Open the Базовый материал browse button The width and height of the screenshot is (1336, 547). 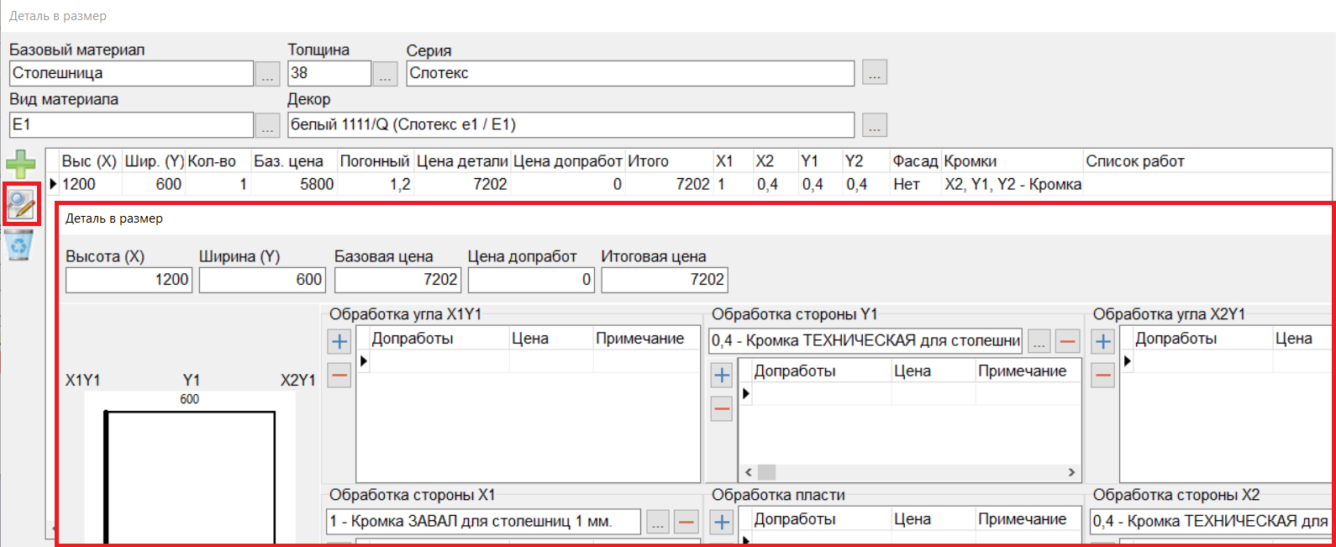(267, 74)
